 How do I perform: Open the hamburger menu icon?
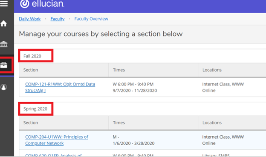click(4, 3)
